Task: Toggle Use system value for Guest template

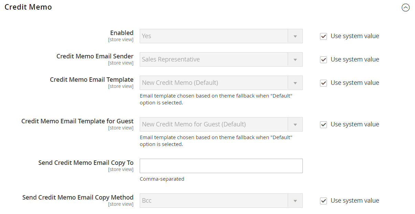Action: (323, 125)
